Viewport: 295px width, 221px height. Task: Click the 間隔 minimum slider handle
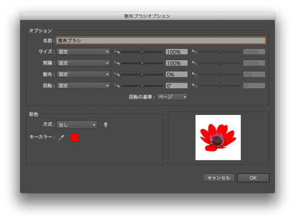(x=142, y=63)
